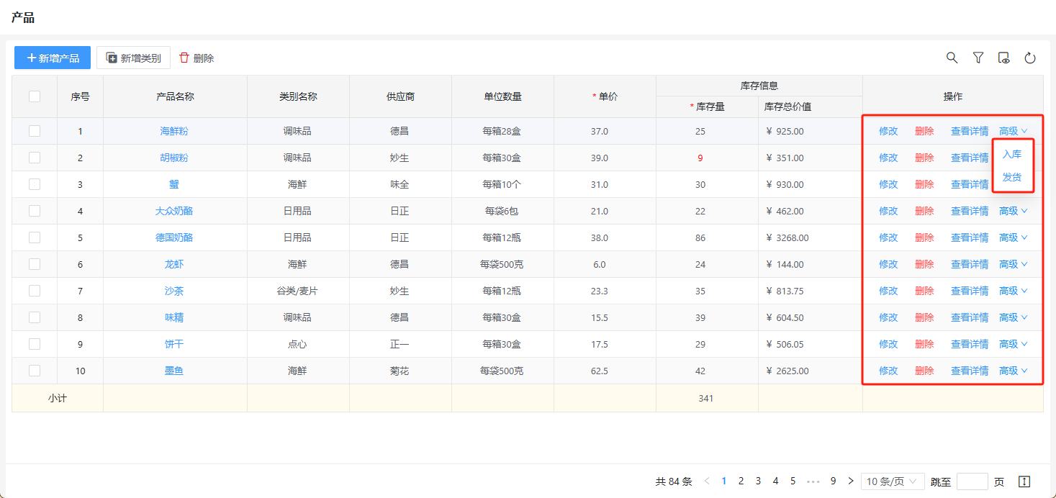
Task: Click the red trash delete toolbar button
Action: click(x=197, y=58)
